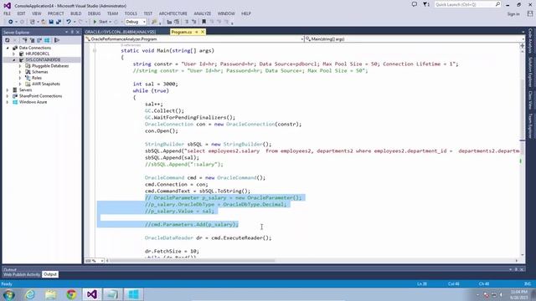
Task: Click the cmd.ExecuteReader() code line
Action: coord(208,237)
